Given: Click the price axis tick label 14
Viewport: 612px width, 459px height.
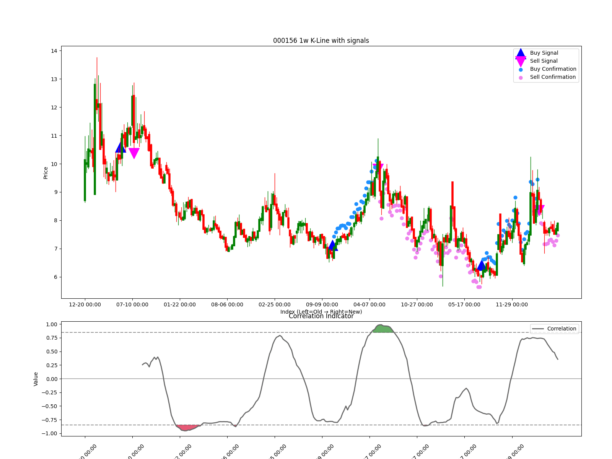Looking at the screenshot, I should [x=54, y=51].
